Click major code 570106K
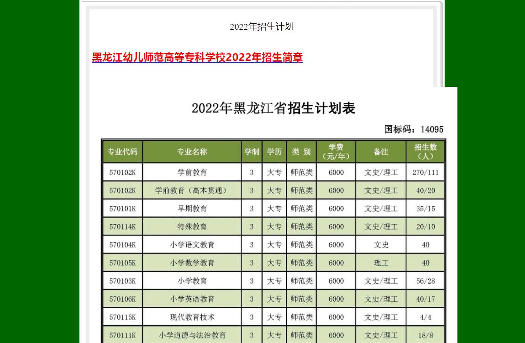Viewport: 525px width, 343px height. point(122,299)
